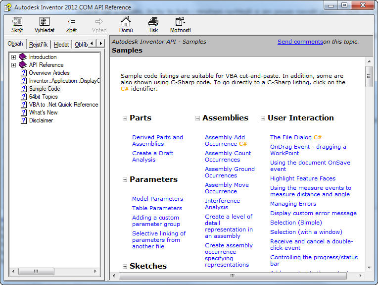
Task: Go back with the Zpět arrow icon
Action: pos(71,21)
